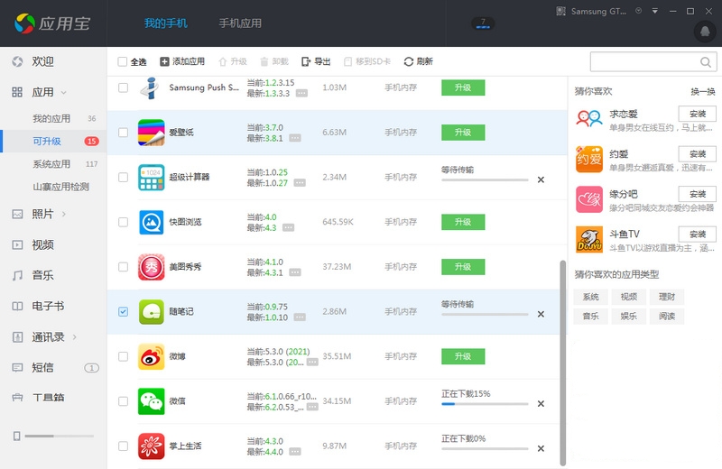Screen dimensions: 722x469
Task: Click the Samsung Push Service icon
Action: pos(150,87)
